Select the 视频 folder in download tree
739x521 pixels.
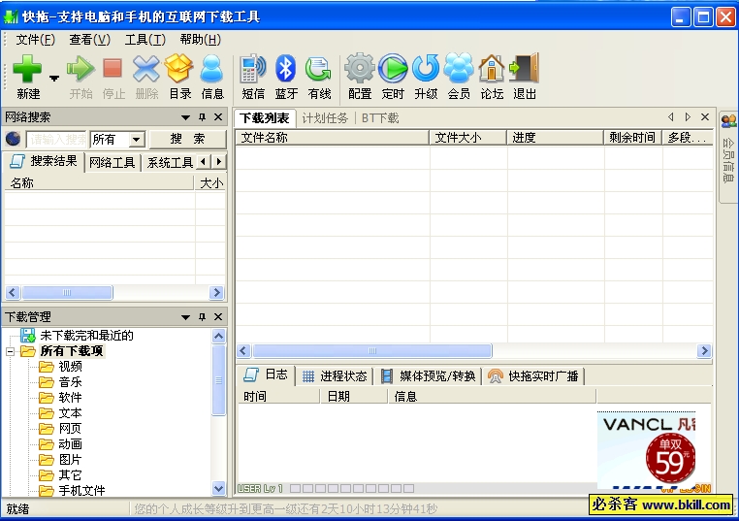[70, 367]
